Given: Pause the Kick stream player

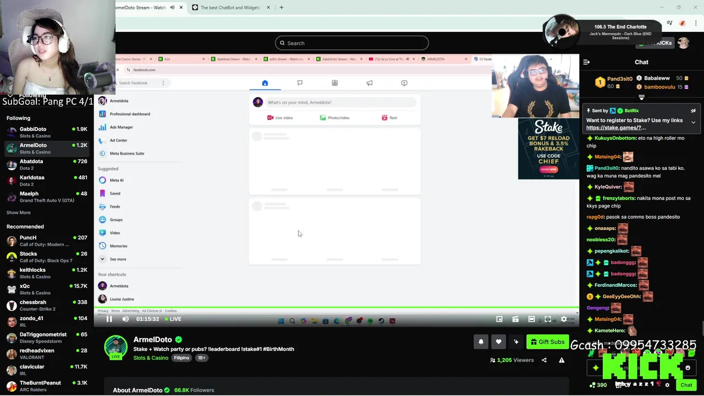Looking at the screenshot, I should (x=109, y=319).
